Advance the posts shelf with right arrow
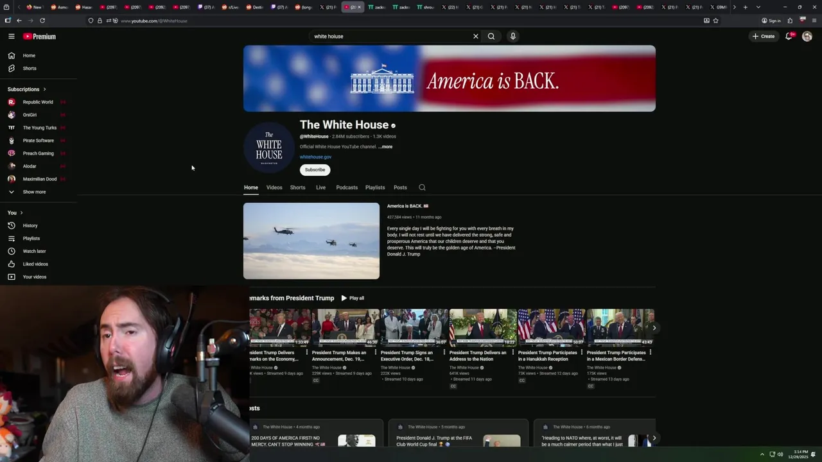The height and width of the screenshot is (462, 822). pyautogui.click(x=654, y=438)
